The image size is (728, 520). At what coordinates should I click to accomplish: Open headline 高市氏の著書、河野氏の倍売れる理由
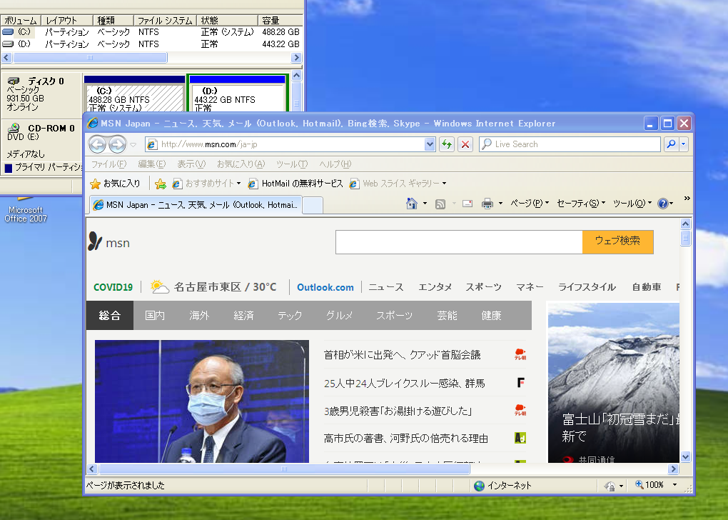(406, 439)
